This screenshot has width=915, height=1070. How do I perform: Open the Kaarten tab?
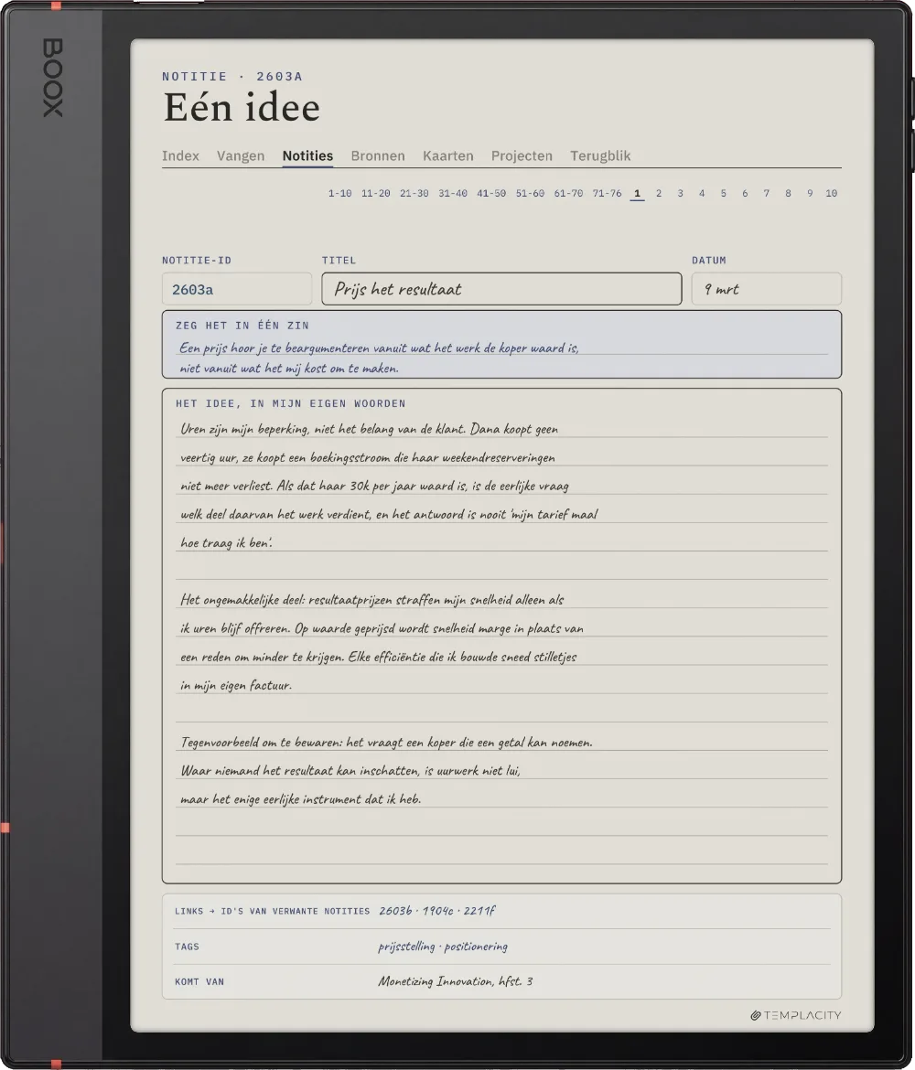448,155
